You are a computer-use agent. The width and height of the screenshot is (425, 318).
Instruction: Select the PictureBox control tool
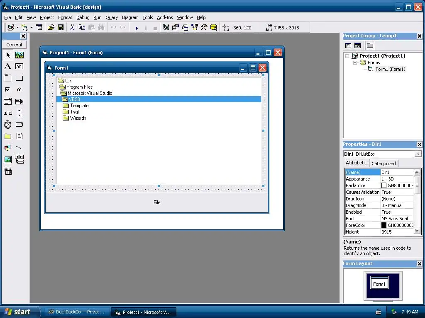[19, 55]
